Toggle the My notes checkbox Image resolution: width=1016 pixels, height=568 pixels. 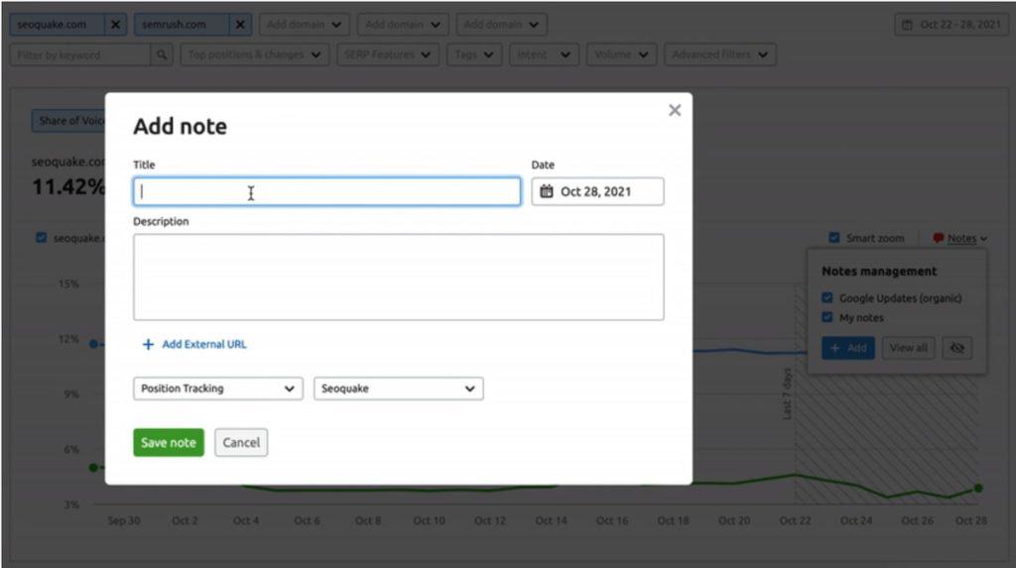pos(826,317)
